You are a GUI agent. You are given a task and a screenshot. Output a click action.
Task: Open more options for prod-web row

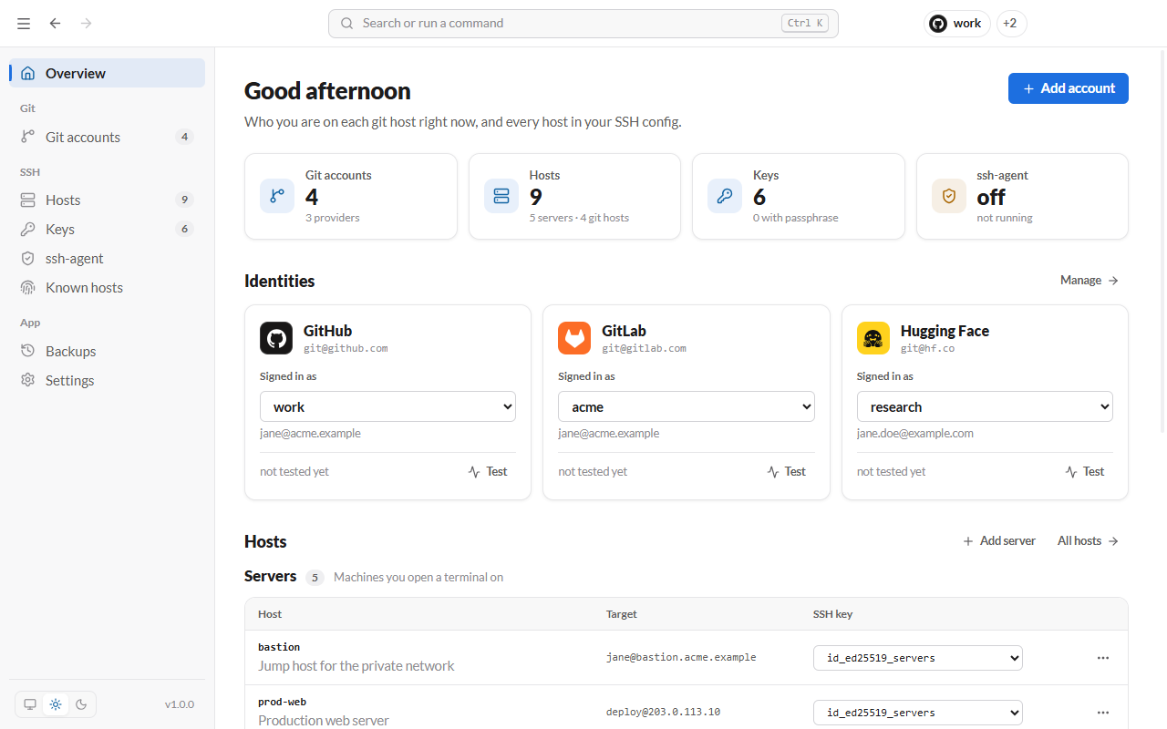click(1103, 713)
